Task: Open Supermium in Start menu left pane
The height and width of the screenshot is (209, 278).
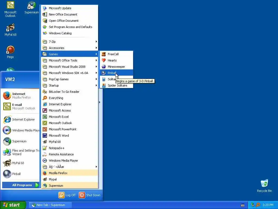Action: (21, 141)
